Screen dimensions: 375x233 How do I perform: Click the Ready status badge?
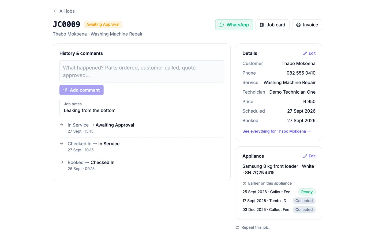[x=307, y=192]
